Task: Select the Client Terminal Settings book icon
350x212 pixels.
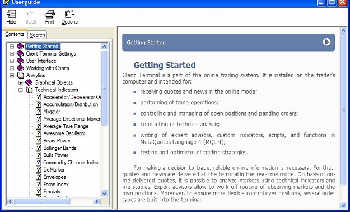Action: click(20, 53)
